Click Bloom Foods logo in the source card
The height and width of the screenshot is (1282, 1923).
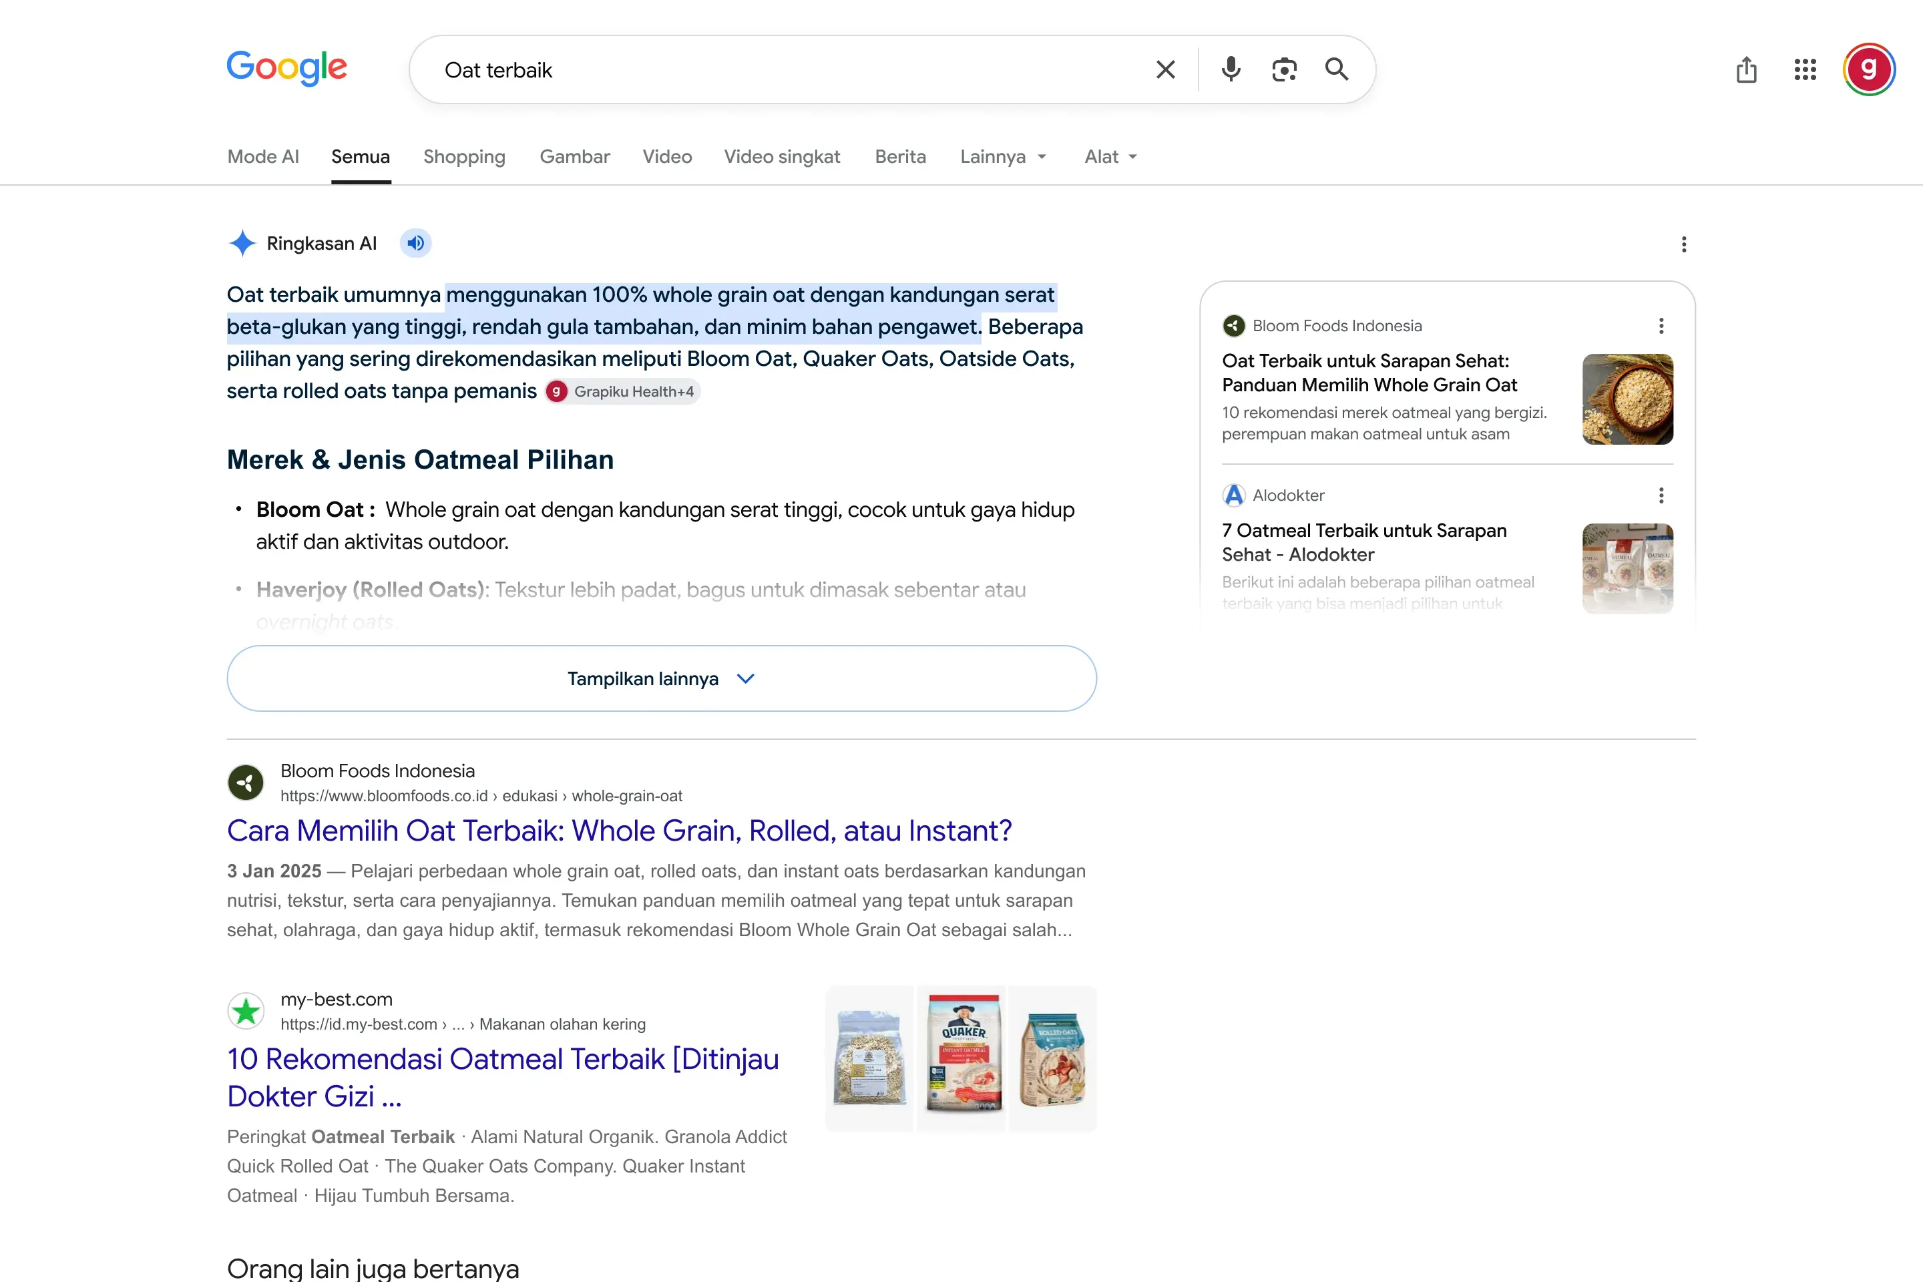click(x=1234, y=325)
